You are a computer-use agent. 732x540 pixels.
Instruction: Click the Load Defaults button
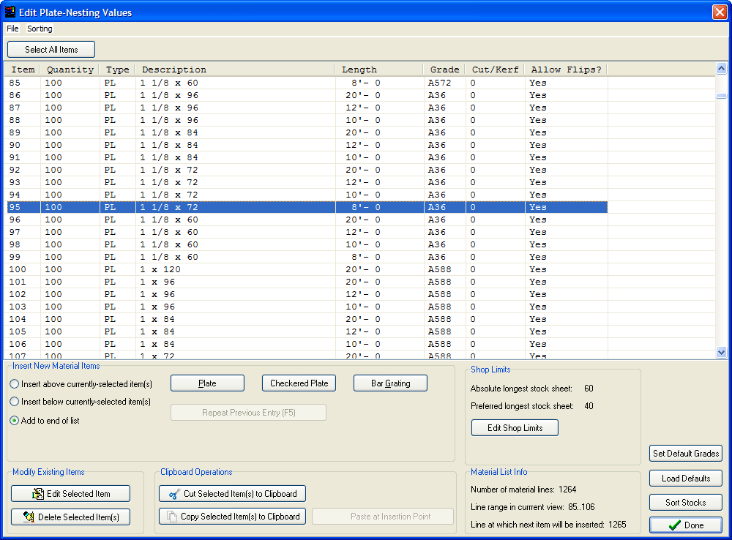686,479
